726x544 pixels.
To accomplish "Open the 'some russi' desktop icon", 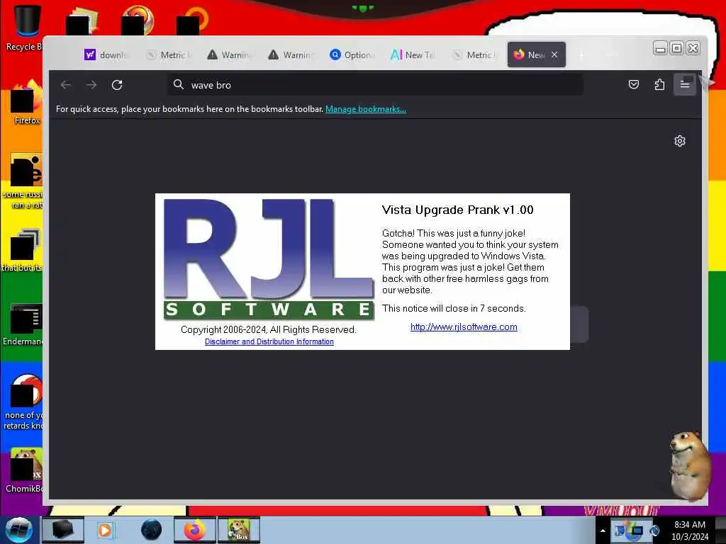I will coord(24,181).
